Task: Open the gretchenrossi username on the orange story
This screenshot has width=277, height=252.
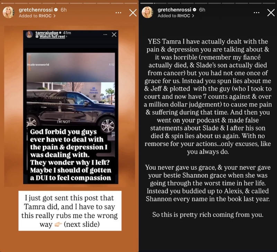Action: pos(34,10)
